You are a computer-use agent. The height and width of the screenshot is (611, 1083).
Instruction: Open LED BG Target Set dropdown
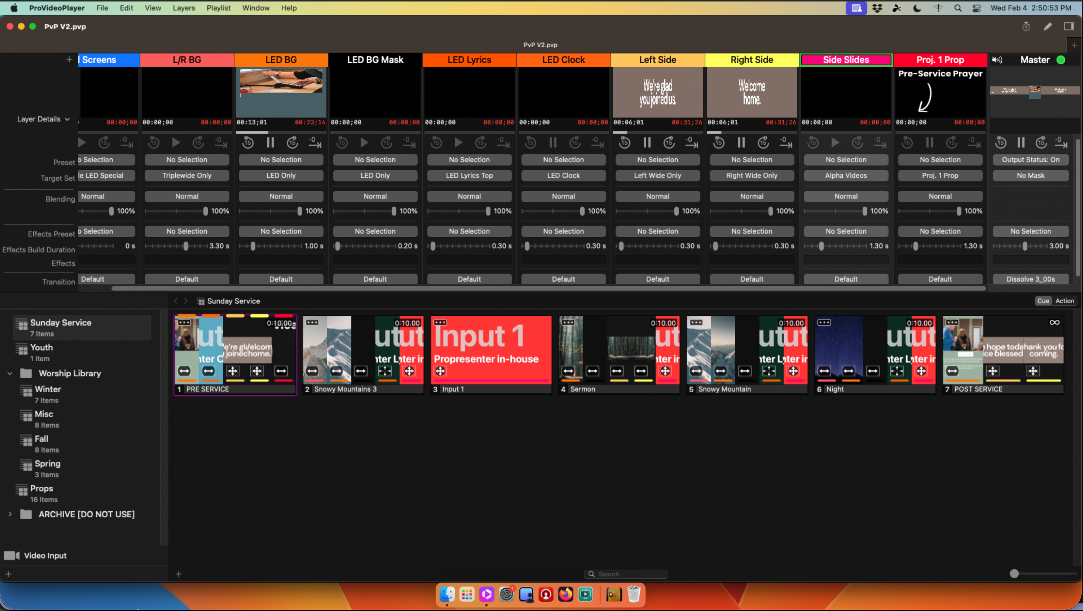[281, 176]
